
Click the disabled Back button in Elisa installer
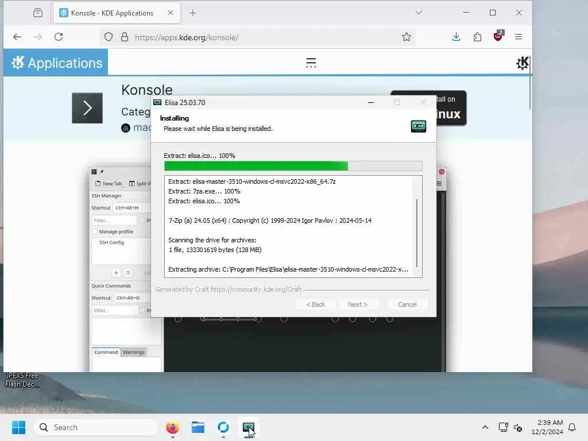click(315, 304)
